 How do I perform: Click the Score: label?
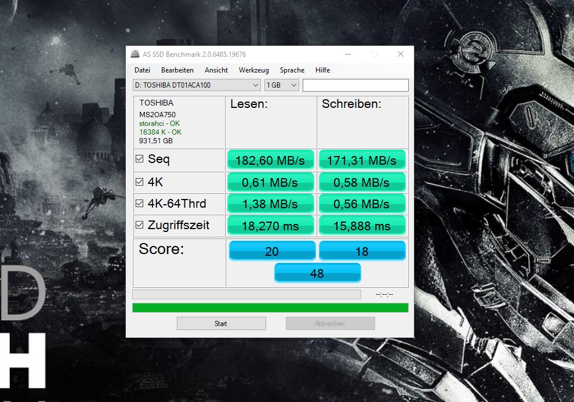click(161, 249)
